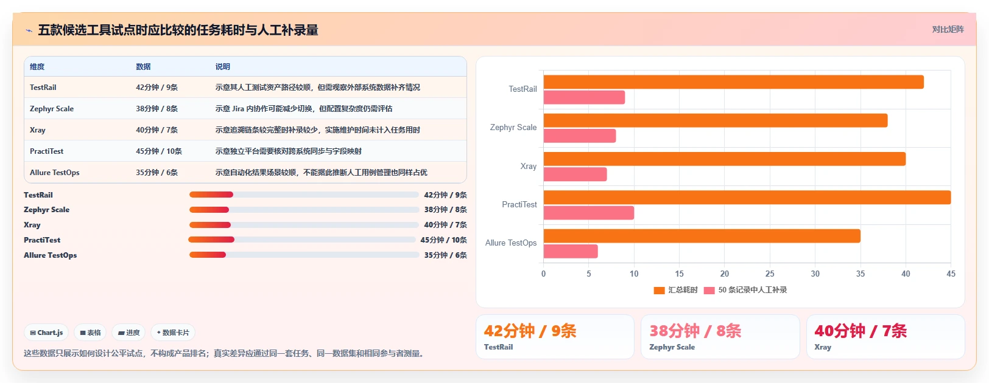Click the orange TestRail bar in the chart
Screen dimensions: 989x383
point(733,82)
